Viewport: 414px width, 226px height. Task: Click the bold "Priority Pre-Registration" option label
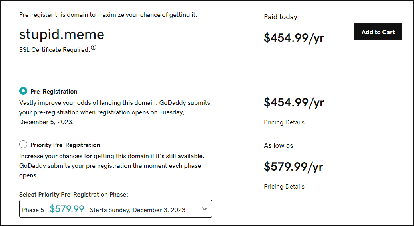65,145
